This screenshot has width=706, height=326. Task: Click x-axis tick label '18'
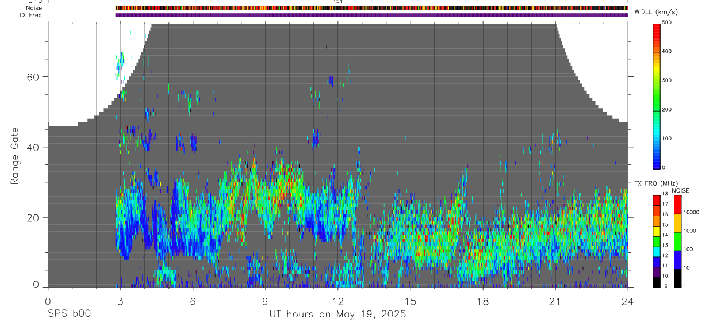pos(483,301)
